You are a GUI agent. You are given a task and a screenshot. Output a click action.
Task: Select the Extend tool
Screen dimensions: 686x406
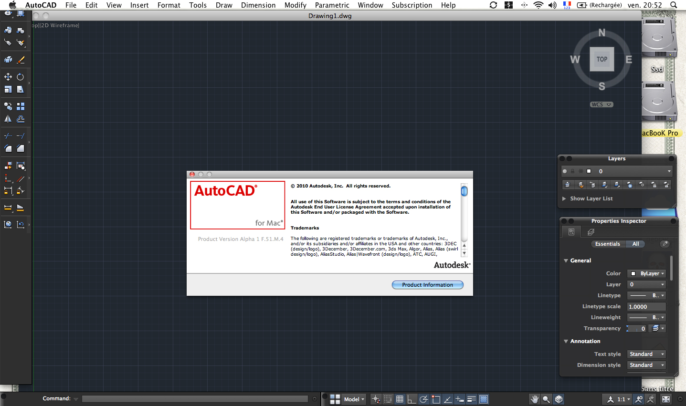point(21,136)
